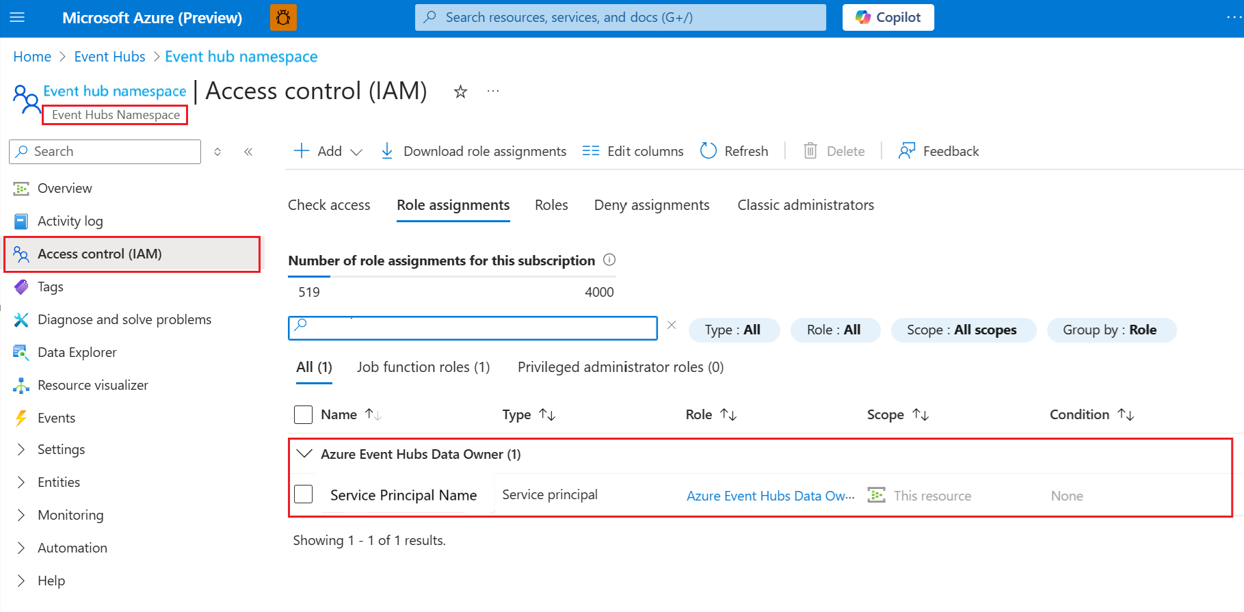Click the Refresh icon in toolbar
The height and width of the screenshot is (612, 1244).
tap(709, 151)
